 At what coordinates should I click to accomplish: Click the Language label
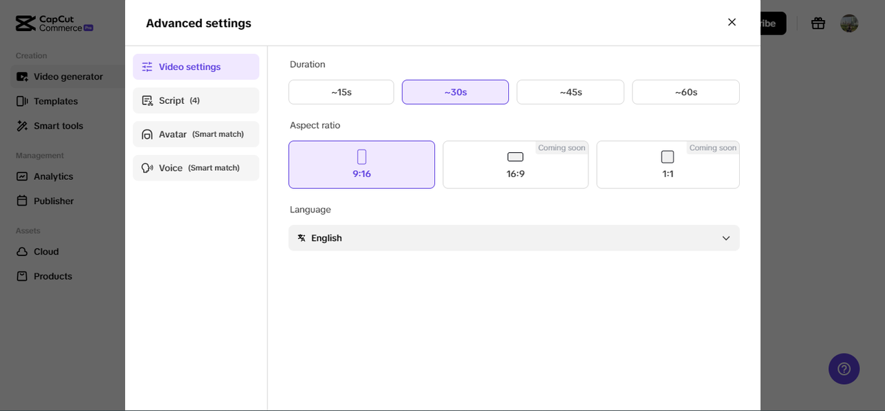[310, 210]
